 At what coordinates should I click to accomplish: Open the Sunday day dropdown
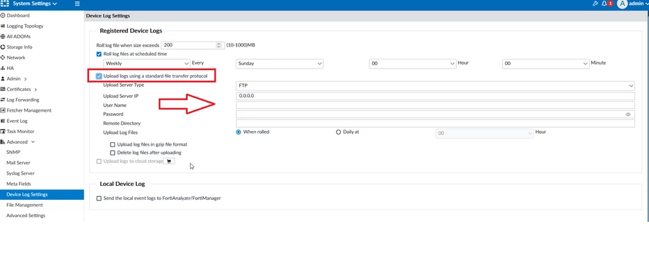click(x=280, y=64)
